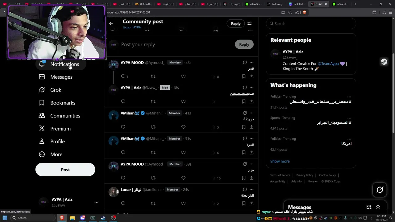Like the AYPA MOOD 39s post
395x222 pixels.
tap(183, 178)
